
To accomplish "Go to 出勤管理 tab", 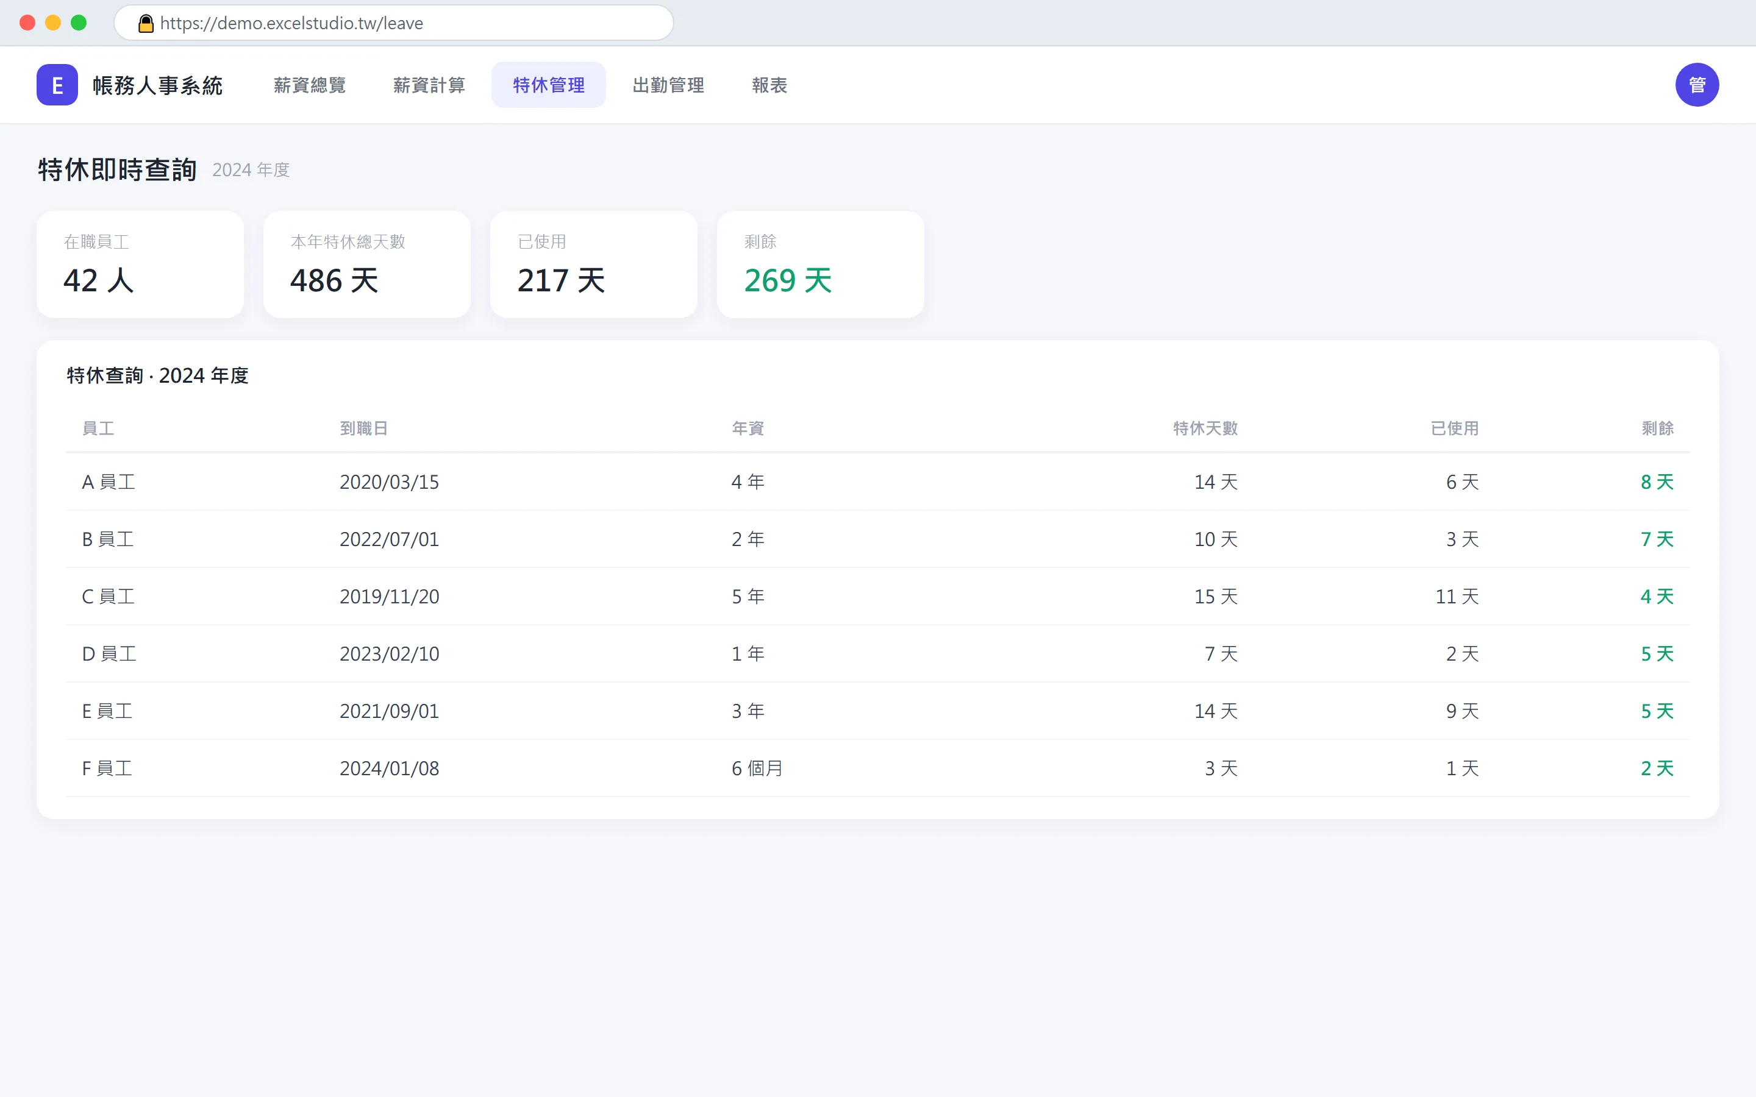I will 668,85.
